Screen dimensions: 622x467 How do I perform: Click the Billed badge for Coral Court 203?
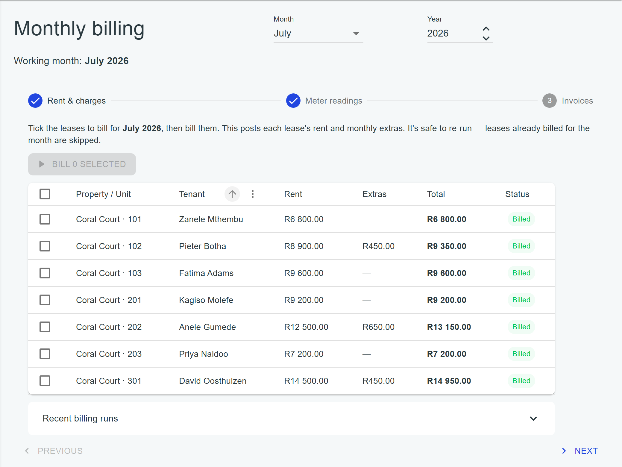click(x=521, y=354)
